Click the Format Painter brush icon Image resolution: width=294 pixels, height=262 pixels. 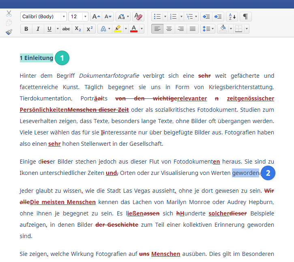(9, 31)
